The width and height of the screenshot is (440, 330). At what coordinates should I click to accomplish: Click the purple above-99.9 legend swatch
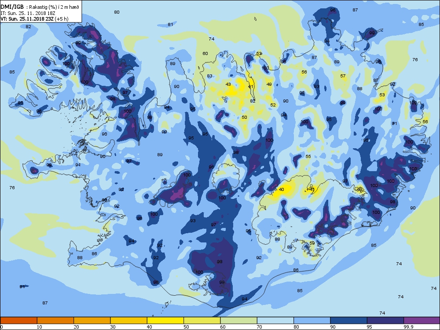click(422, 320)
